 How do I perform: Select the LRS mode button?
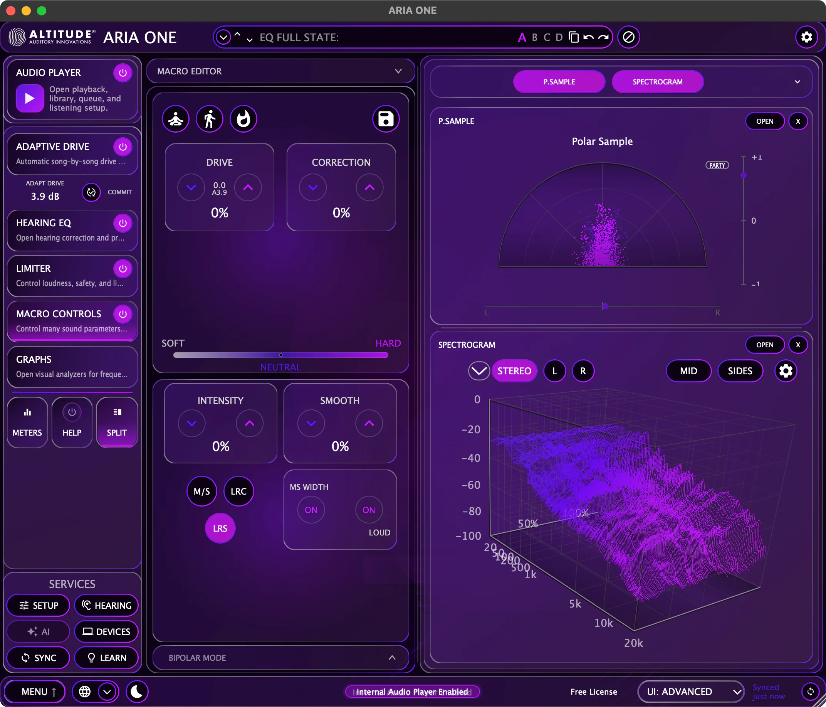(x=220, y=528)
